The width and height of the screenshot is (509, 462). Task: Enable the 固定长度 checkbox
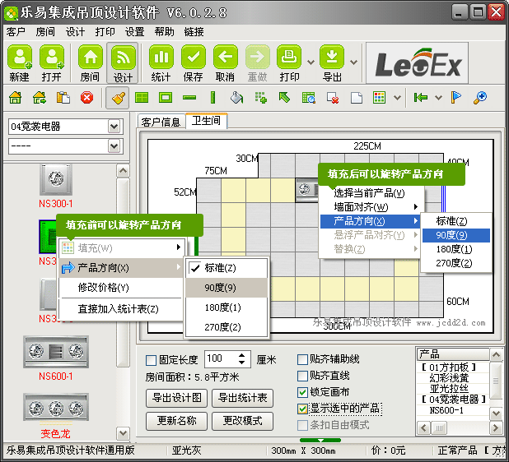151,360
